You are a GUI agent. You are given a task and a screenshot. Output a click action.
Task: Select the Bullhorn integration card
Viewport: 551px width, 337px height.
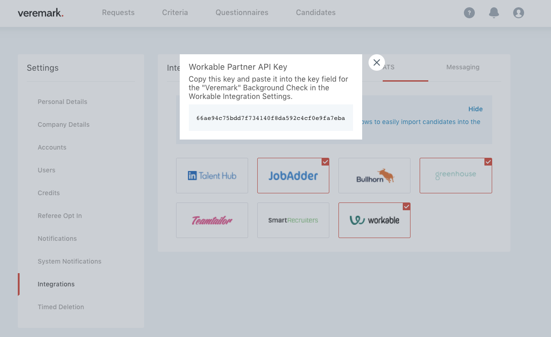[374, 176]
